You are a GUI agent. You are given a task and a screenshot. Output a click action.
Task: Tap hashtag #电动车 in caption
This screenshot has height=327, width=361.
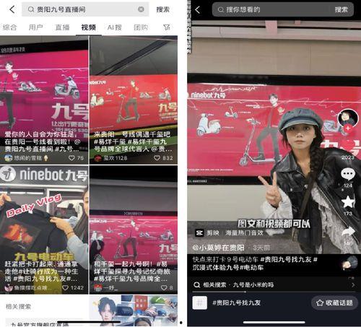pos(251,267)
